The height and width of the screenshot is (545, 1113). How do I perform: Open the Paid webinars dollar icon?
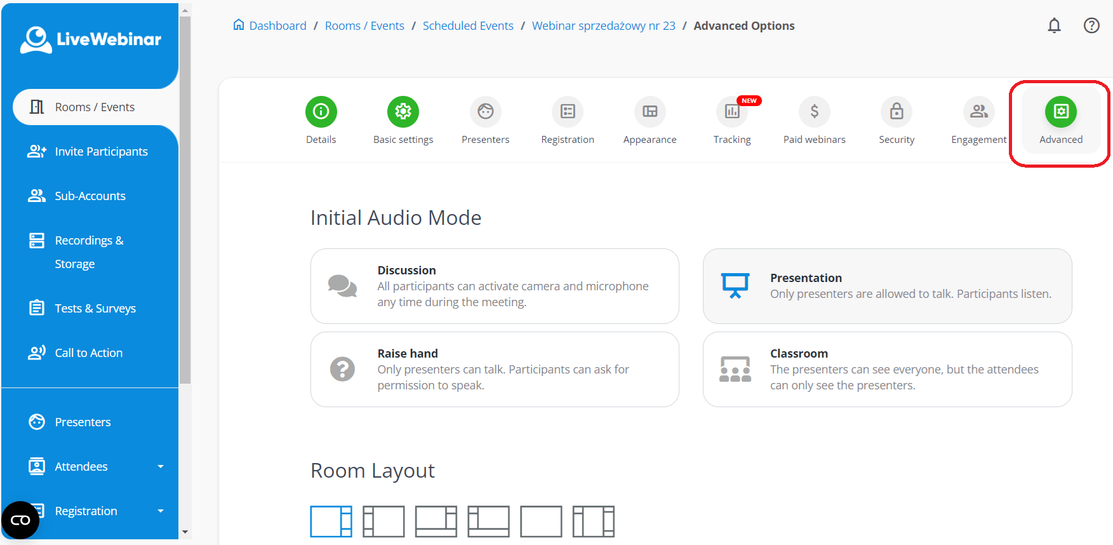click(814, 112)
